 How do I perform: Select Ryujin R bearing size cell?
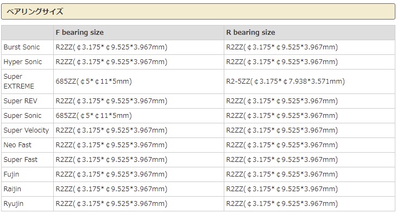tap(310, 204)
